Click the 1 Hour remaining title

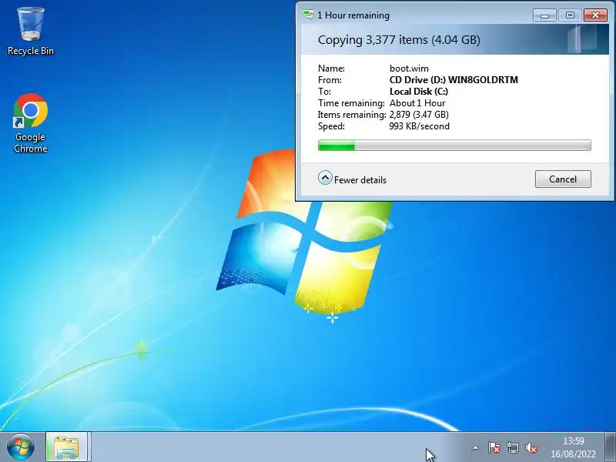353,15
